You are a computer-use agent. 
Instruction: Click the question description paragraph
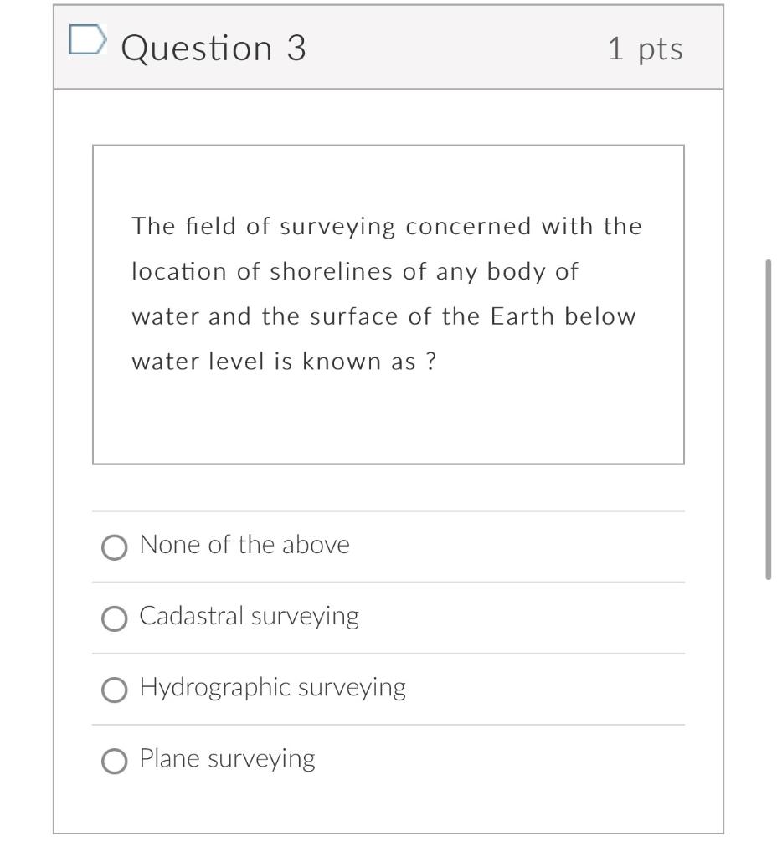click(x=387, y=293)
